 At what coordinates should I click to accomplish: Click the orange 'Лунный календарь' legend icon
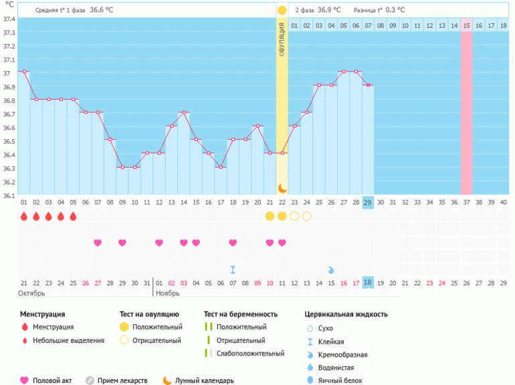[x=167, y=380]
